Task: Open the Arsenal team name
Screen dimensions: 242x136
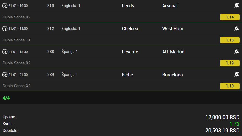Action: 170,6
